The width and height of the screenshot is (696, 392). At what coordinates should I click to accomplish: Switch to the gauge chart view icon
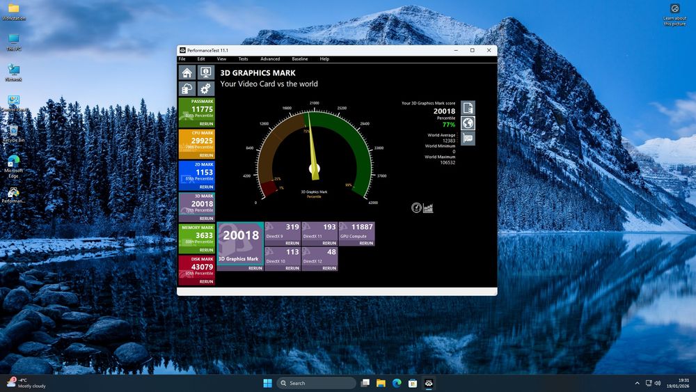[416, 207]
